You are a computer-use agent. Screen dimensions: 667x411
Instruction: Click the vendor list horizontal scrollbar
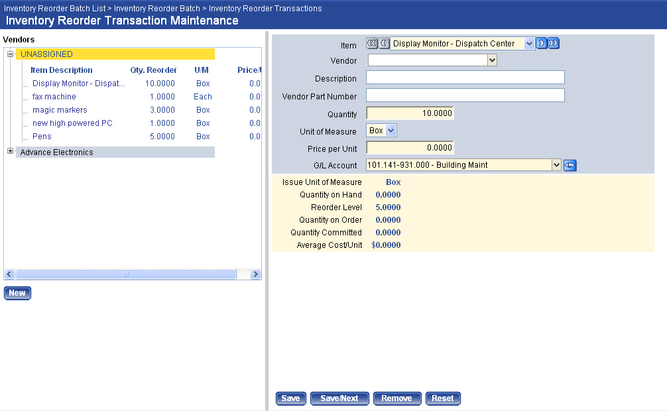pyautogui.click(x=126, y=274)
